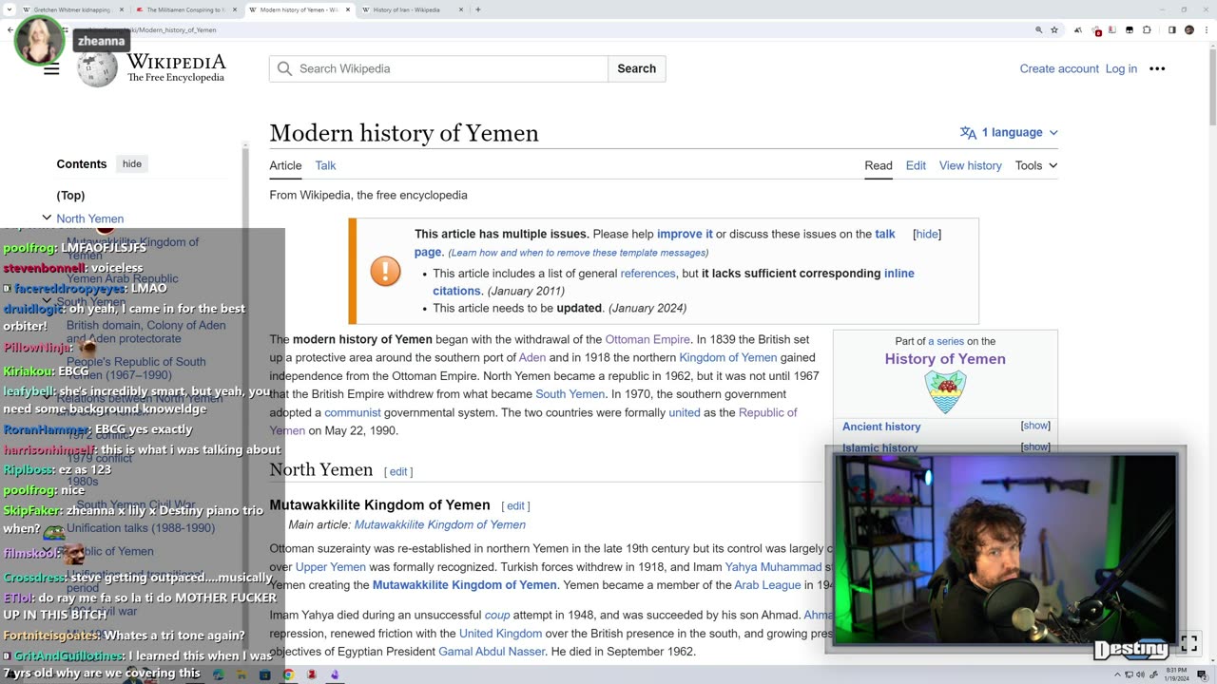This screenshot has height=684, width=1217.
Task: Open the article Talk tab
Action: coord(325,165)
